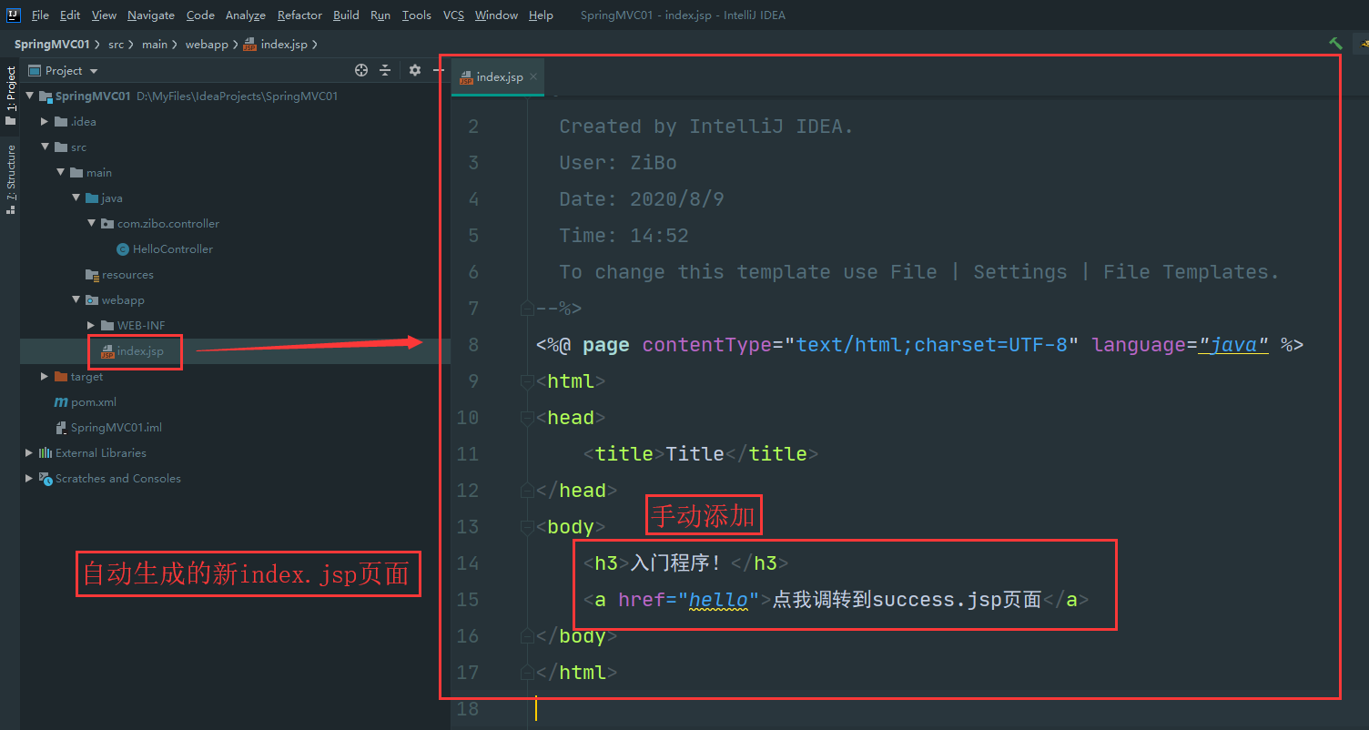This screenshot has width=1369, height=730.
Task: Fold the html tag at line 9
Action: 526,381
